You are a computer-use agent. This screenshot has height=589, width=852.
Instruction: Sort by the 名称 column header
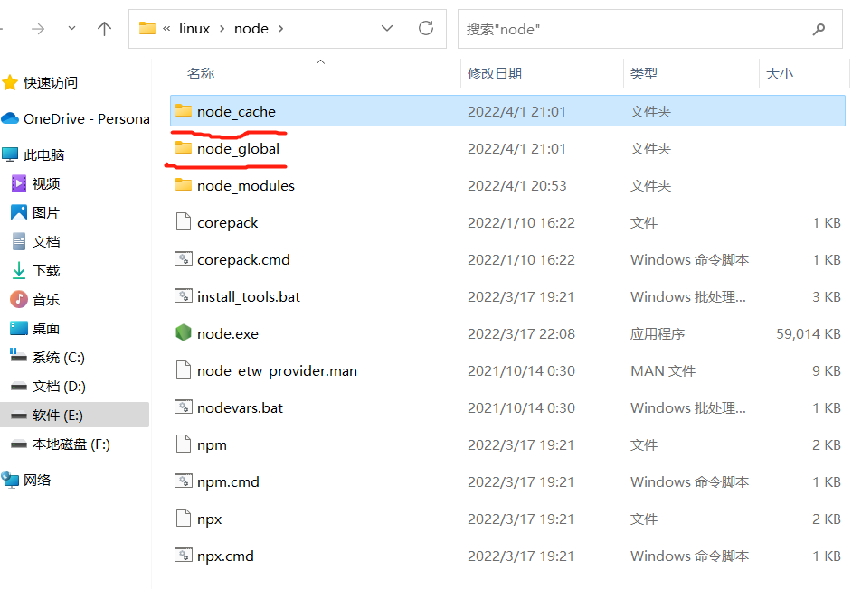click(x=201, y=74)
